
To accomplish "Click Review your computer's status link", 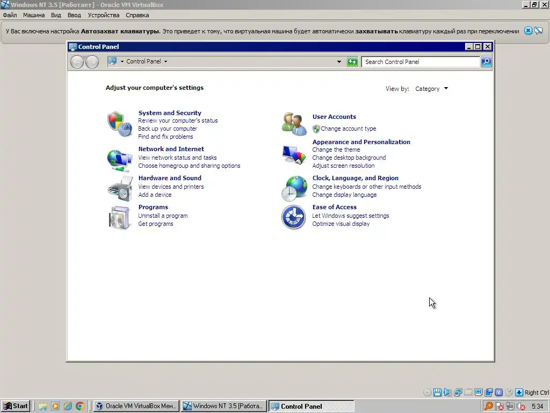I will 178,120.
